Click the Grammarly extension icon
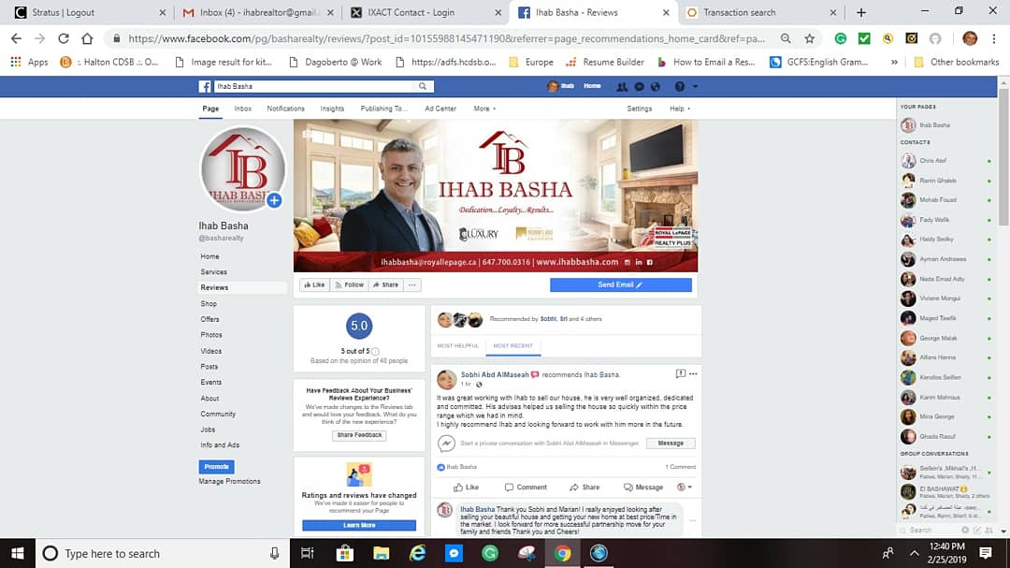Viewport: 1010px width, 568px height. click(x=841, y=38)
